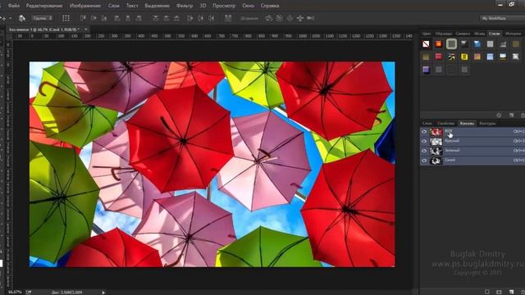Image resolution: width=525 pixels, height=295 pixels.
Task: Select the Синий channel thumbnail
Action: [436, 161]
